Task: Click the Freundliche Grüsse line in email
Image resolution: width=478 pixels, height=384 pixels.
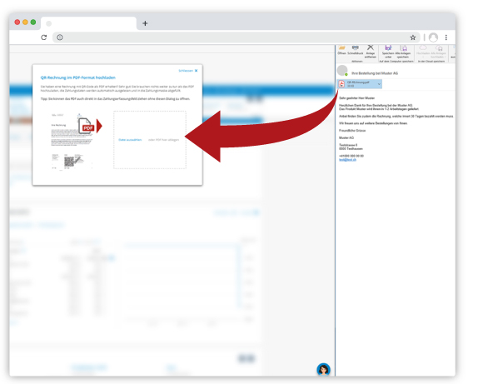Action: coord(352,131)
